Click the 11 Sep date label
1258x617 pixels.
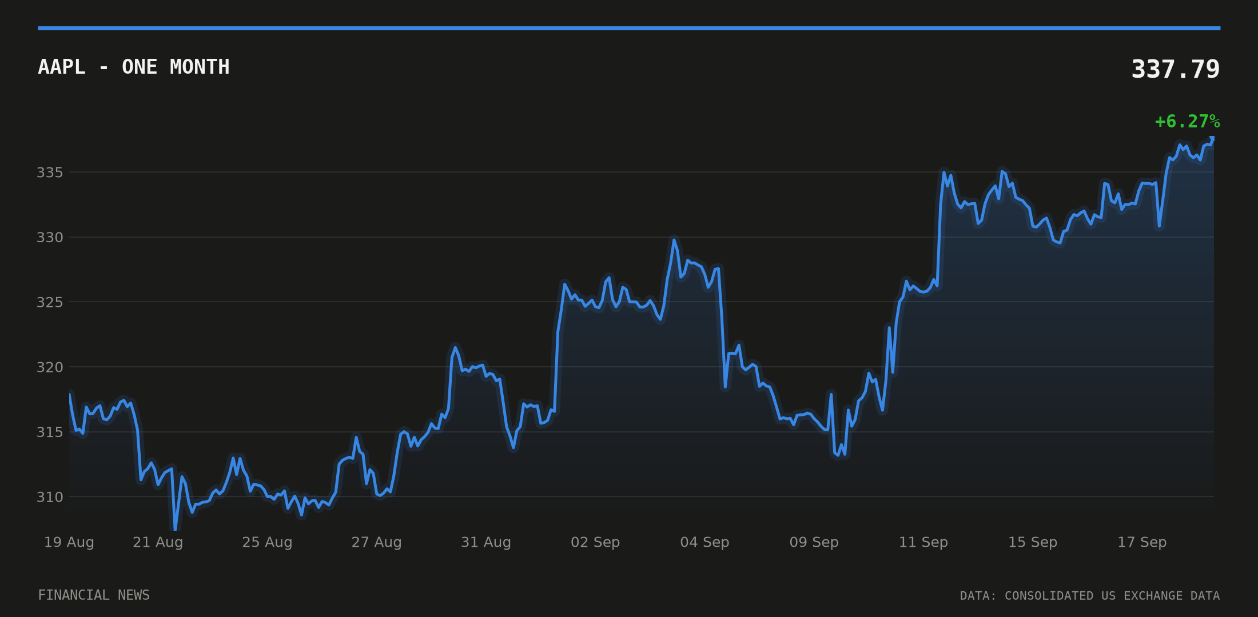(923, 542)
